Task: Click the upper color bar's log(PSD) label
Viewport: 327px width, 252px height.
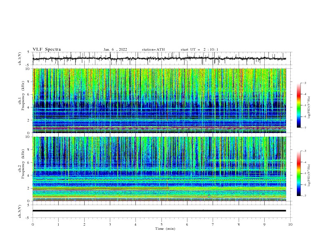Action: click(x=309, y=107)
